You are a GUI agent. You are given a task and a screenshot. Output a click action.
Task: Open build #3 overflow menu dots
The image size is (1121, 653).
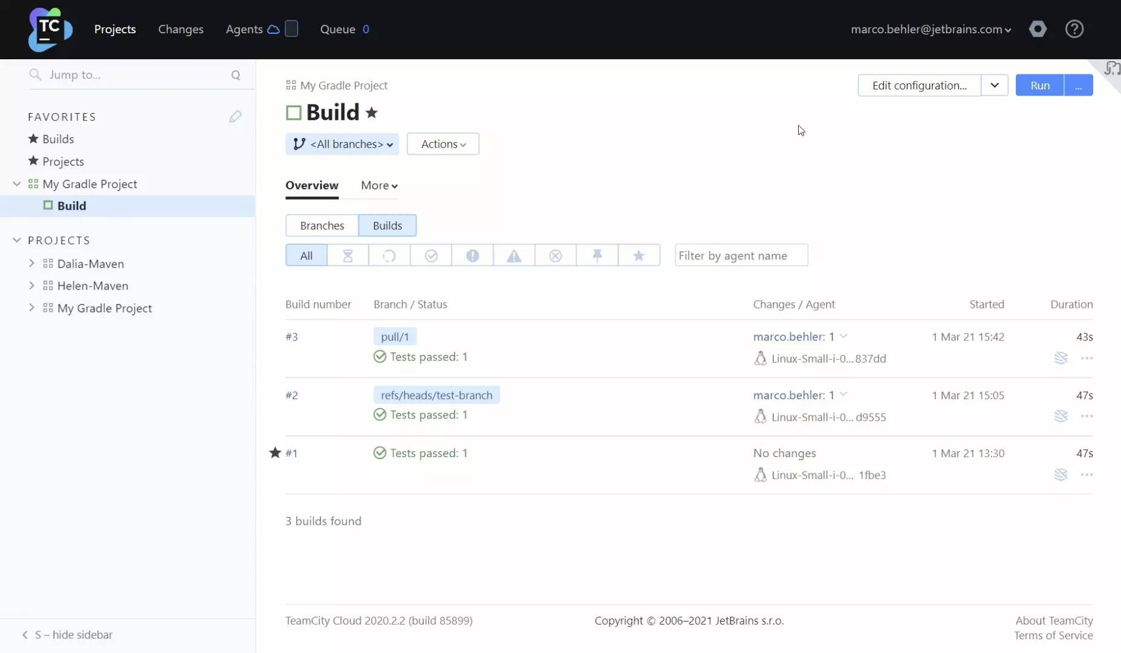point(1087,359)
